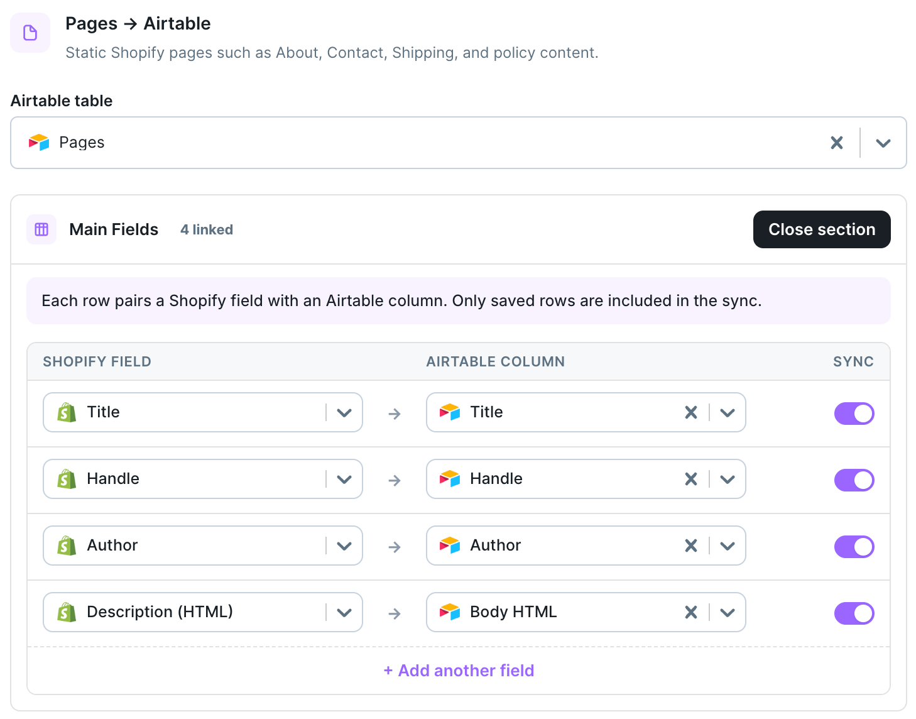Click the arrow icon in the Title row
Image resolution: width=916 pixels, height=719 pixels.
[395, 414]
